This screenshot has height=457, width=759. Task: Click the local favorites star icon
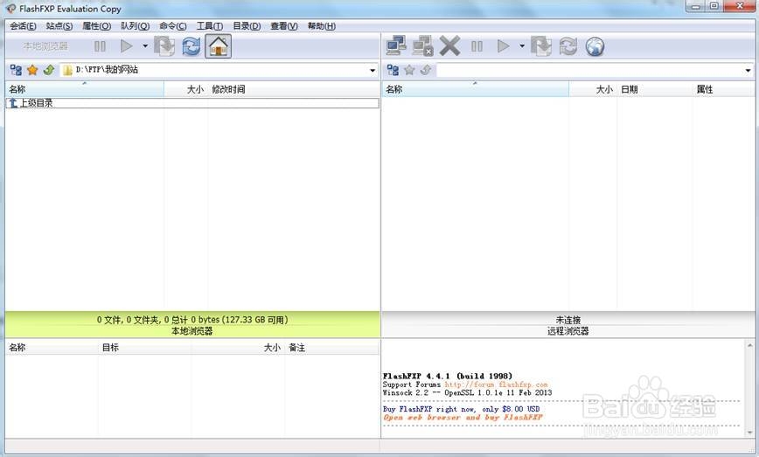(x=32, y=70)
